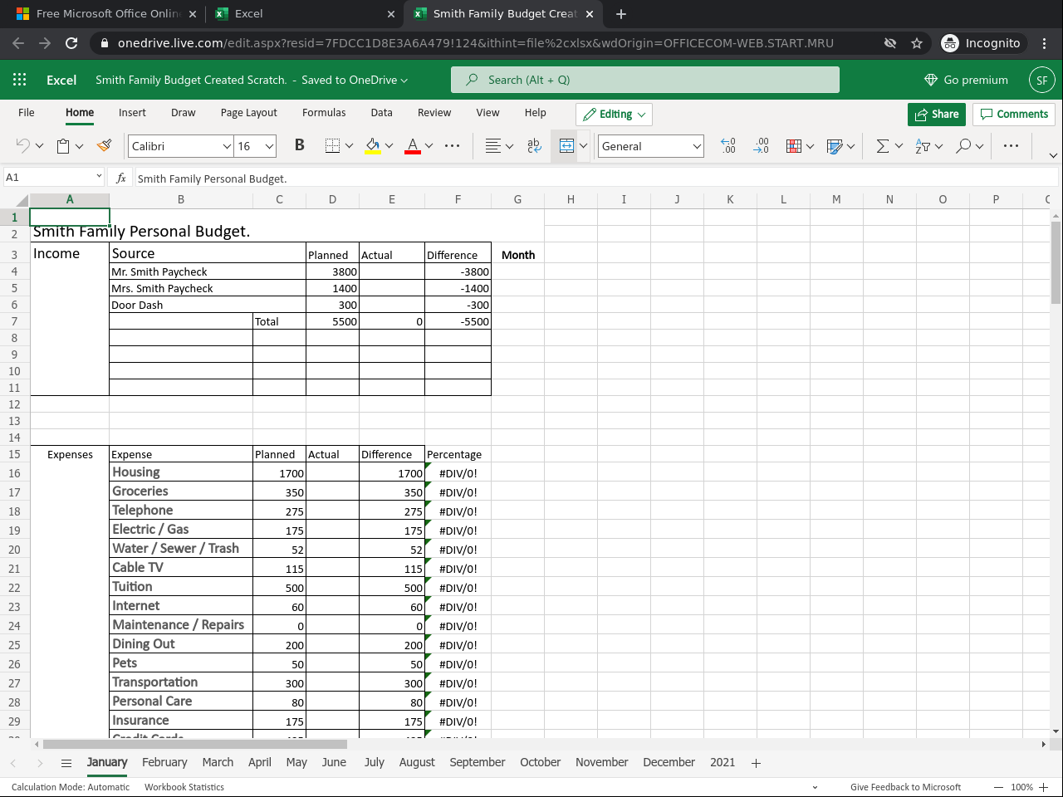Click the Decrease Decimal icon
1063x797 pixels.
tap(761, 146)
